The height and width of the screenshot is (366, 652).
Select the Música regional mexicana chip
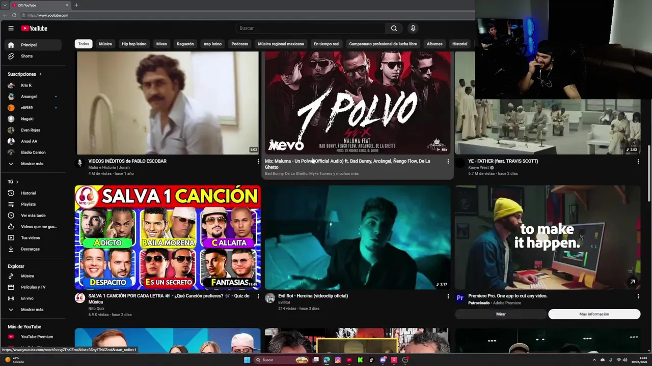[281, 44]
